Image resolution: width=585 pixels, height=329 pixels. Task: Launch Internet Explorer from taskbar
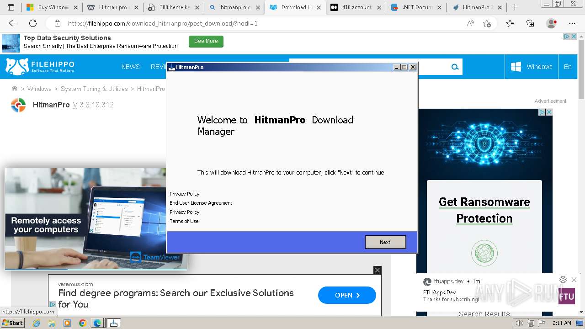click(36, 323)
